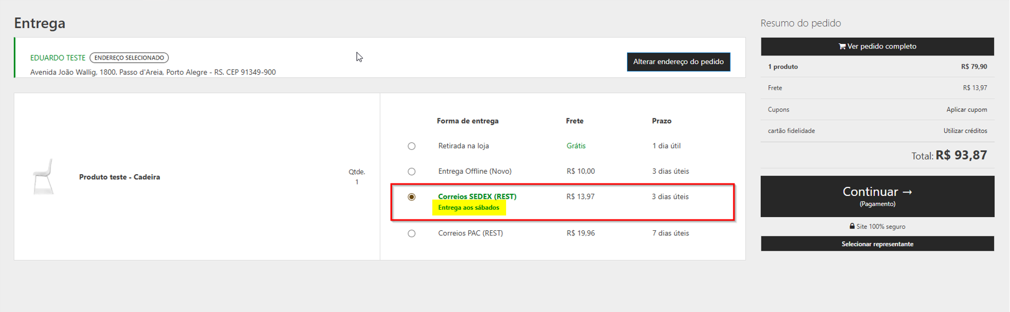1010x312 pixels.
Task: Click the Total R$ 93,87 amount
Action: 961,155
